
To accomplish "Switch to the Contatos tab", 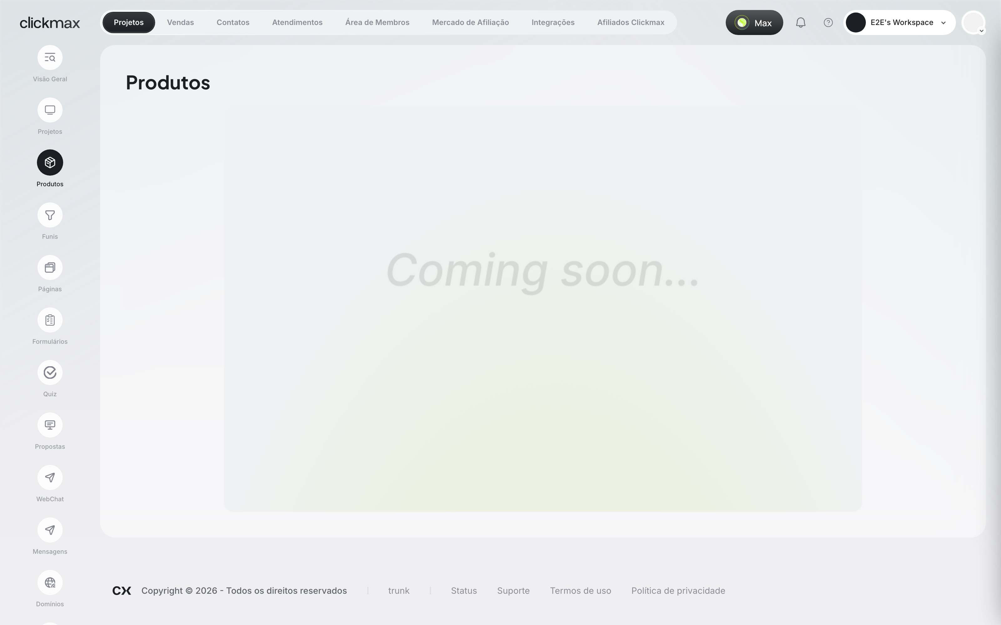I will point(233,22).
